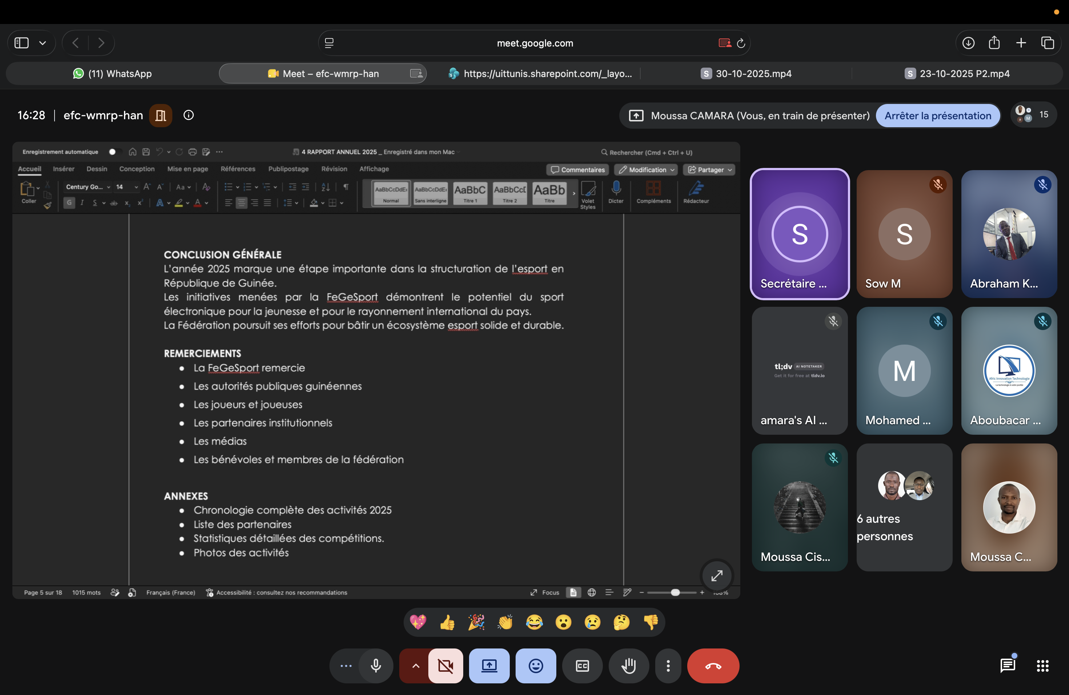Send the thumbs down reaction
This screenshot has width=1069, height=695.
[650, 622]
